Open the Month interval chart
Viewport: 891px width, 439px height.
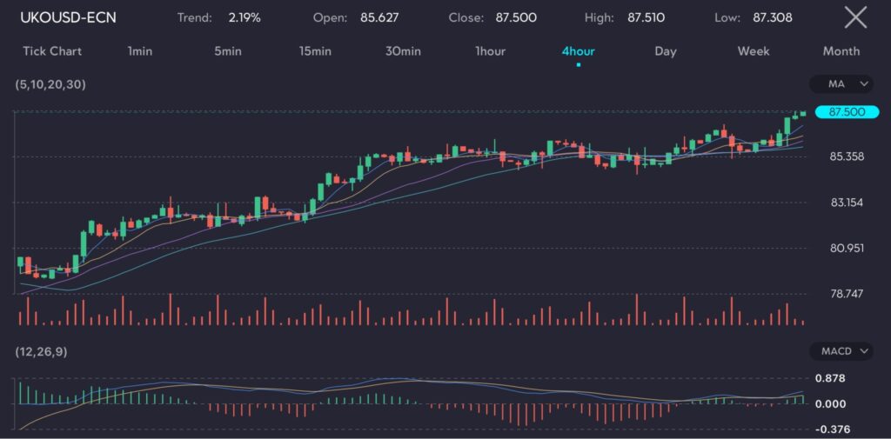coord(841,51)
